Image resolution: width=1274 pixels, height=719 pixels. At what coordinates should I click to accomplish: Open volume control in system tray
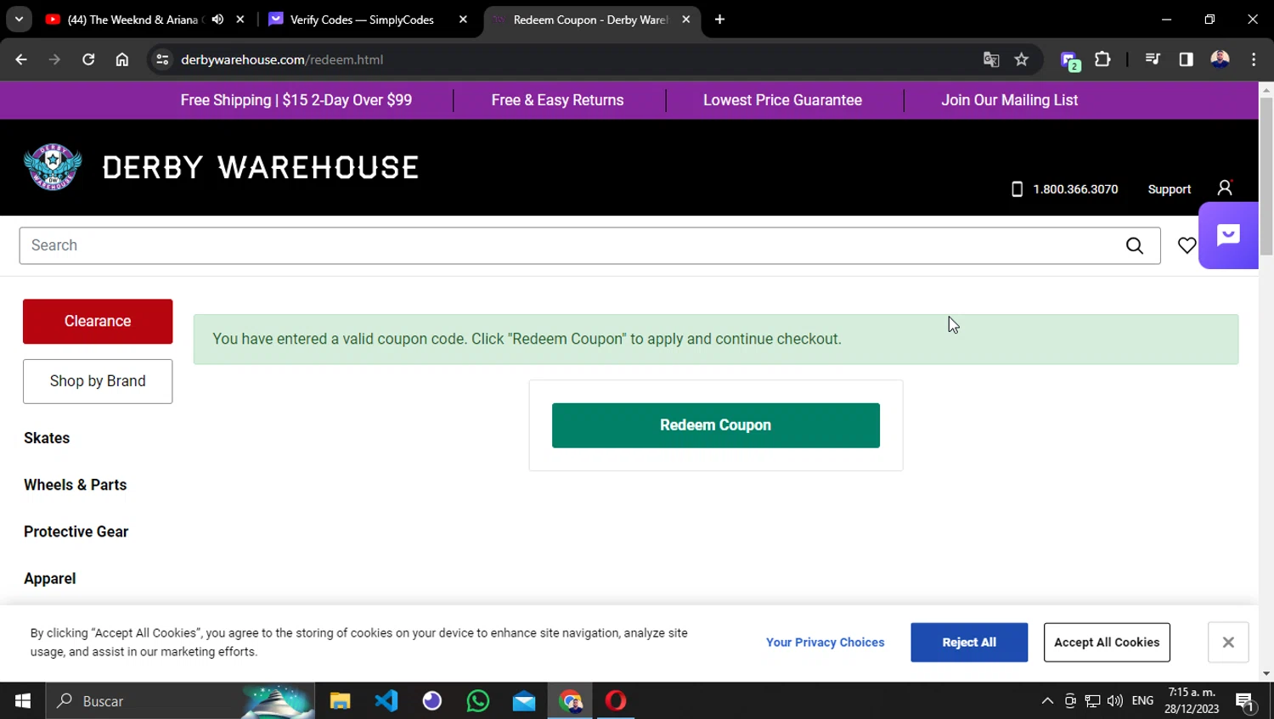tap(1115, 701)
